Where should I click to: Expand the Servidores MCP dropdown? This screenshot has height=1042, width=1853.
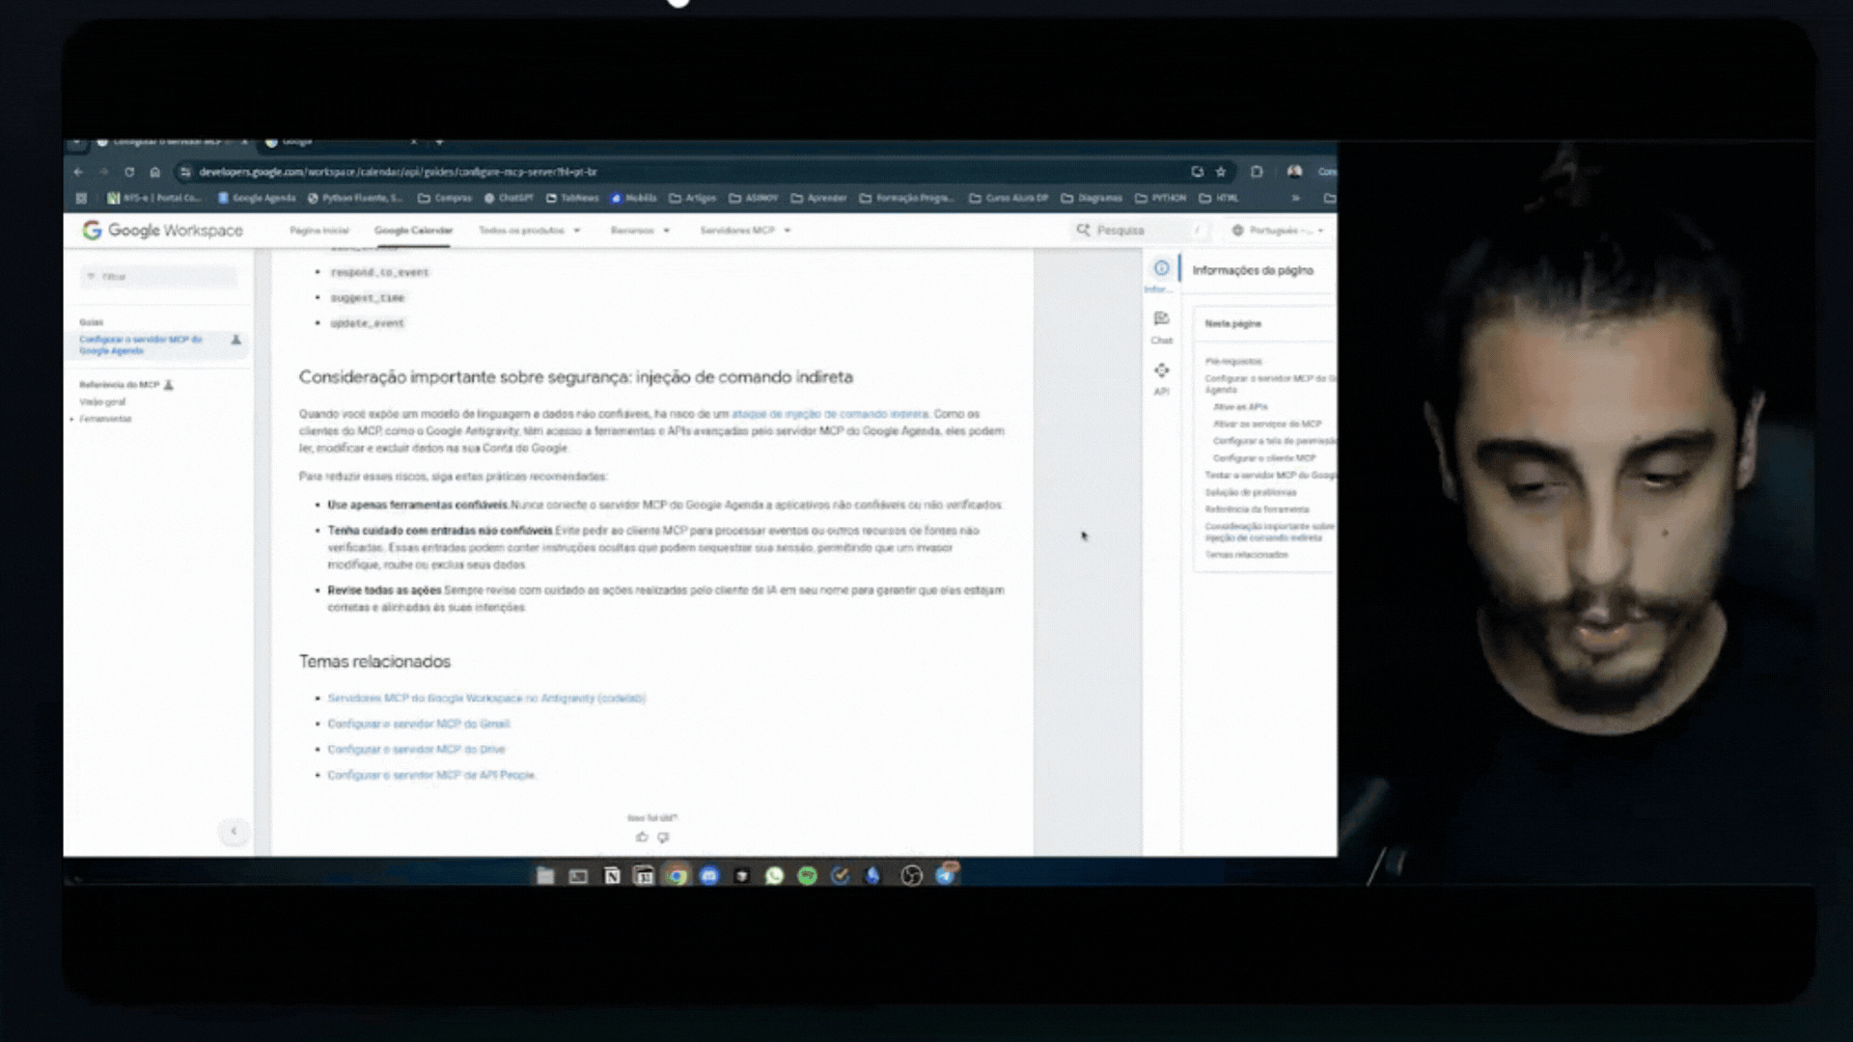[x=745, y=231]
